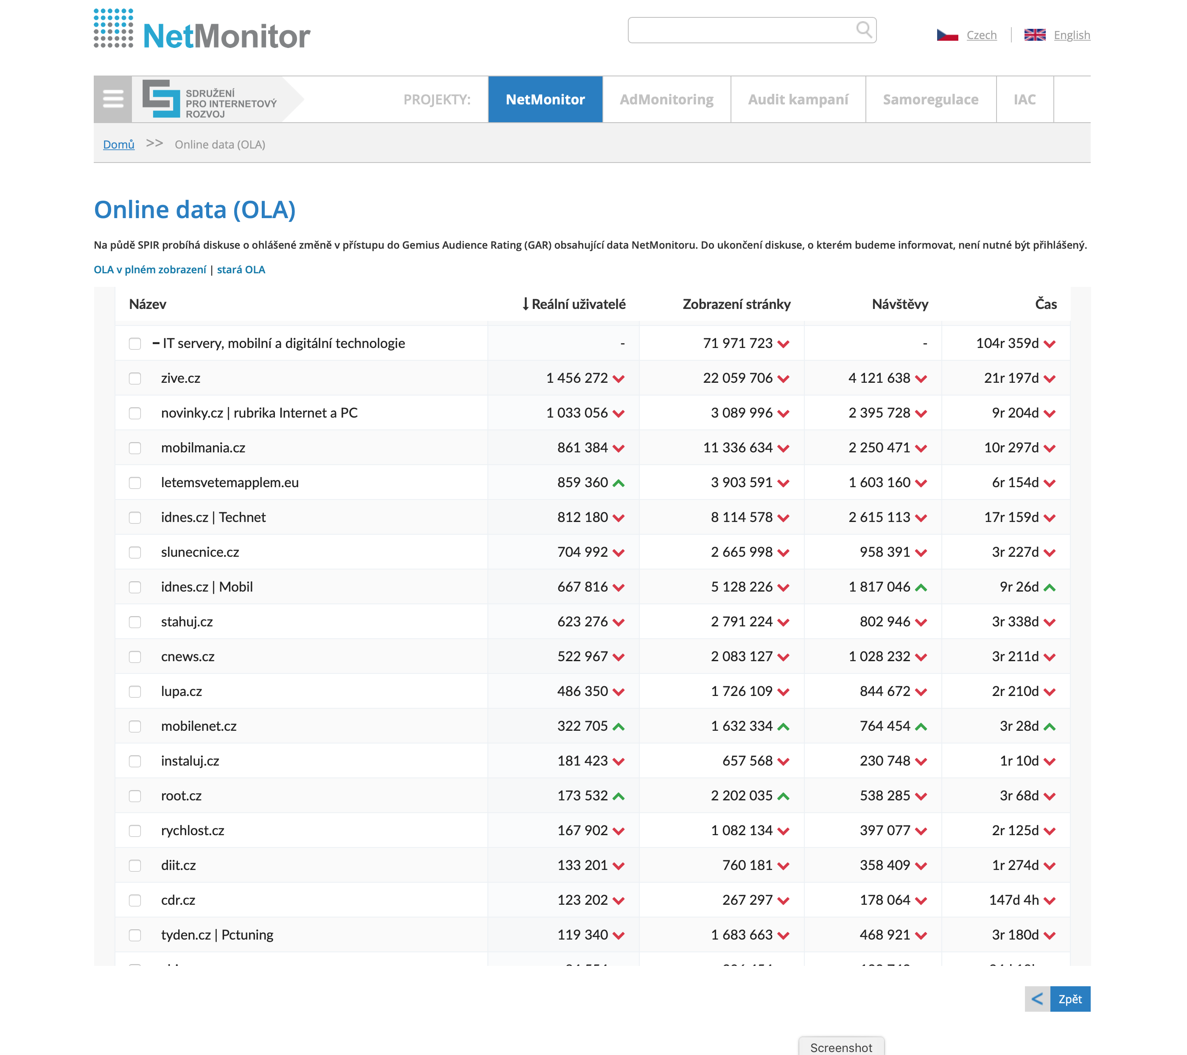1187x1055 pixels.
Task: Select the lupa.cz checkbox
Action: click(x=135, y=692)
